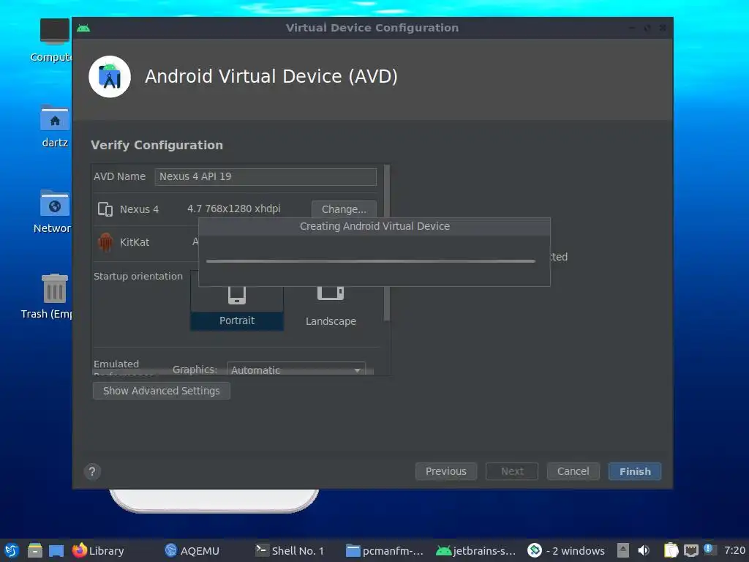Click the Nexus 4 device icon
The width and height of the screenshot is (749, 562).
[105, 209]
